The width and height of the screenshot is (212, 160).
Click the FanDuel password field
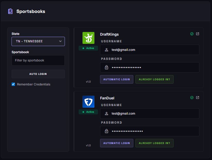150,131
